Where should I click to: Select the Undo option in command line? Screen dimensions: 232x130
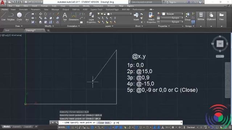(x=107, y=123)
